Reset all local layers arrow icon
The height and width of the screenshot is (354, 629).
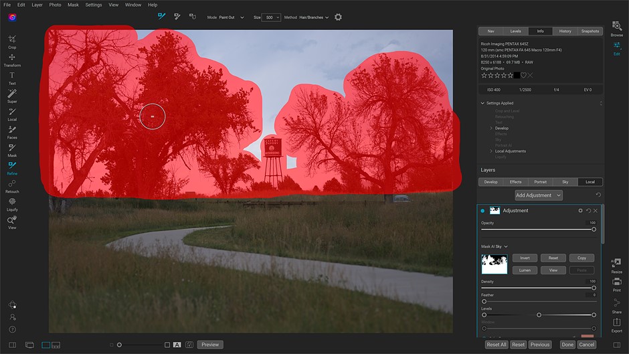point(598,195)
